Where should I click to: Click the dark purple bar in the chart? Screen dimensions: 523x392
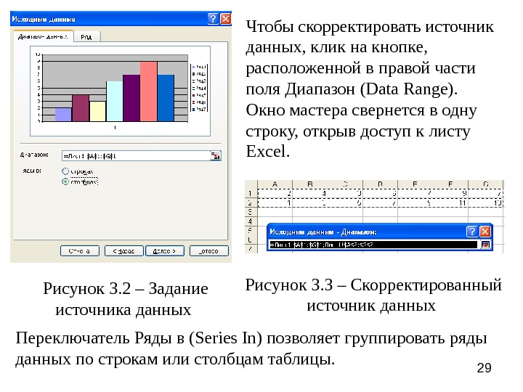point(131,98)
